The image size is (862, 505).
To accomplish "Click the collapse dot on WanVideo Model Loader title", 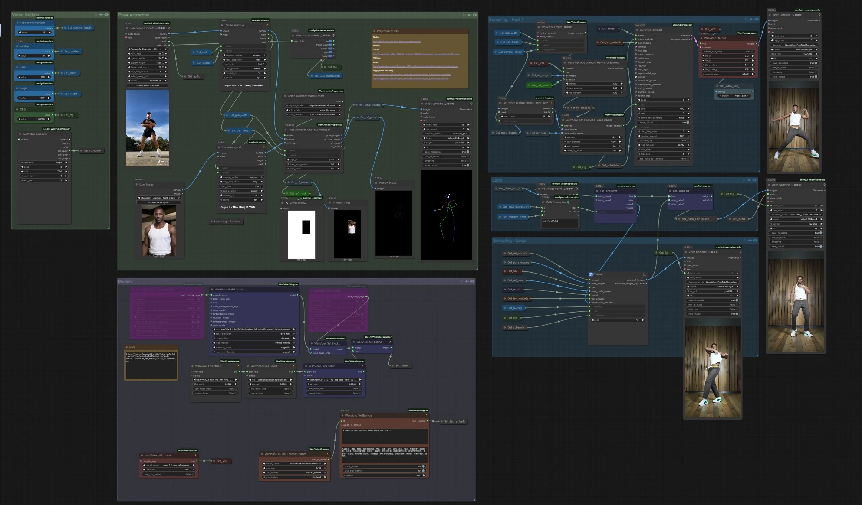I will (x=212, y=290).
